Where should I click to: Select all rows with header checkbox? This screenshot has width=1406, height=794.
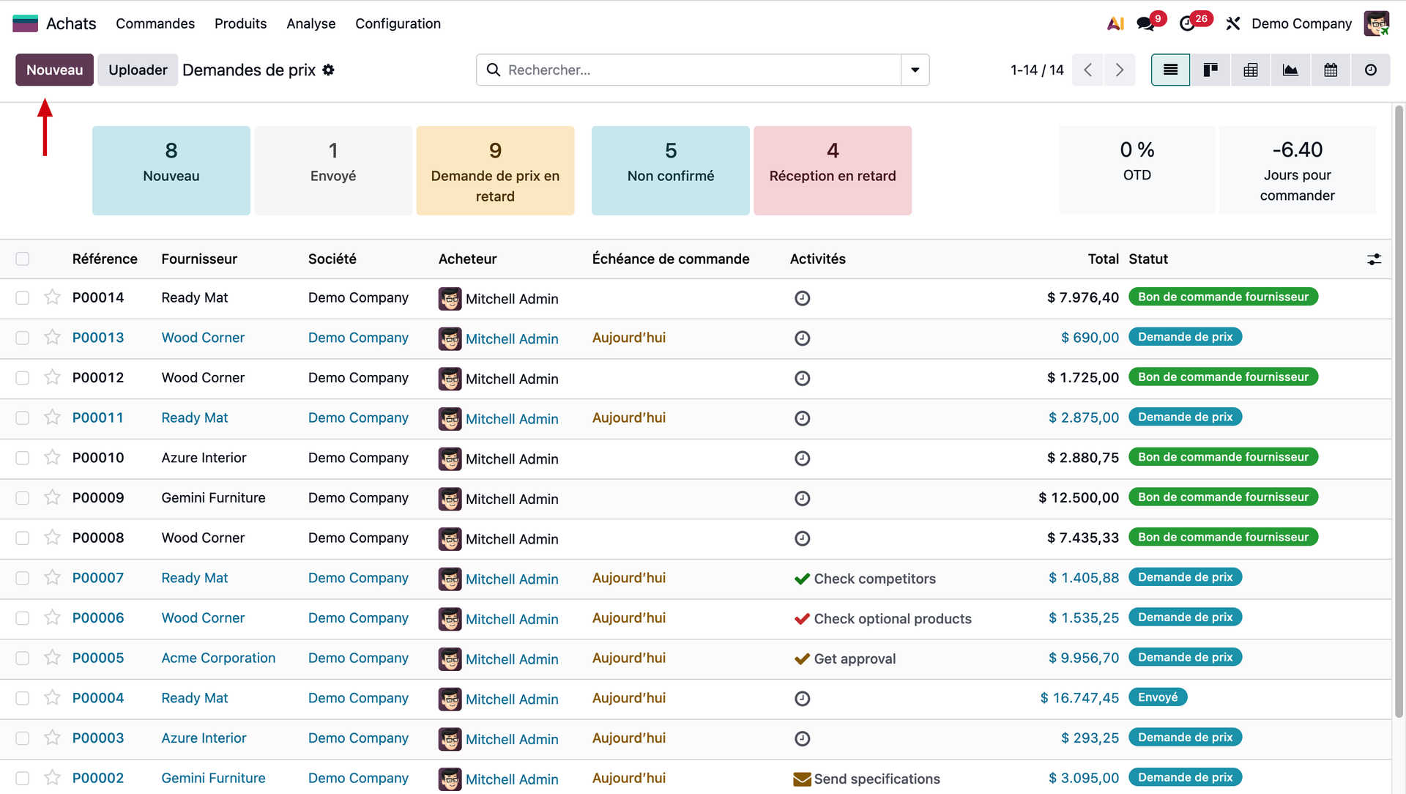[x=23, y=259]
